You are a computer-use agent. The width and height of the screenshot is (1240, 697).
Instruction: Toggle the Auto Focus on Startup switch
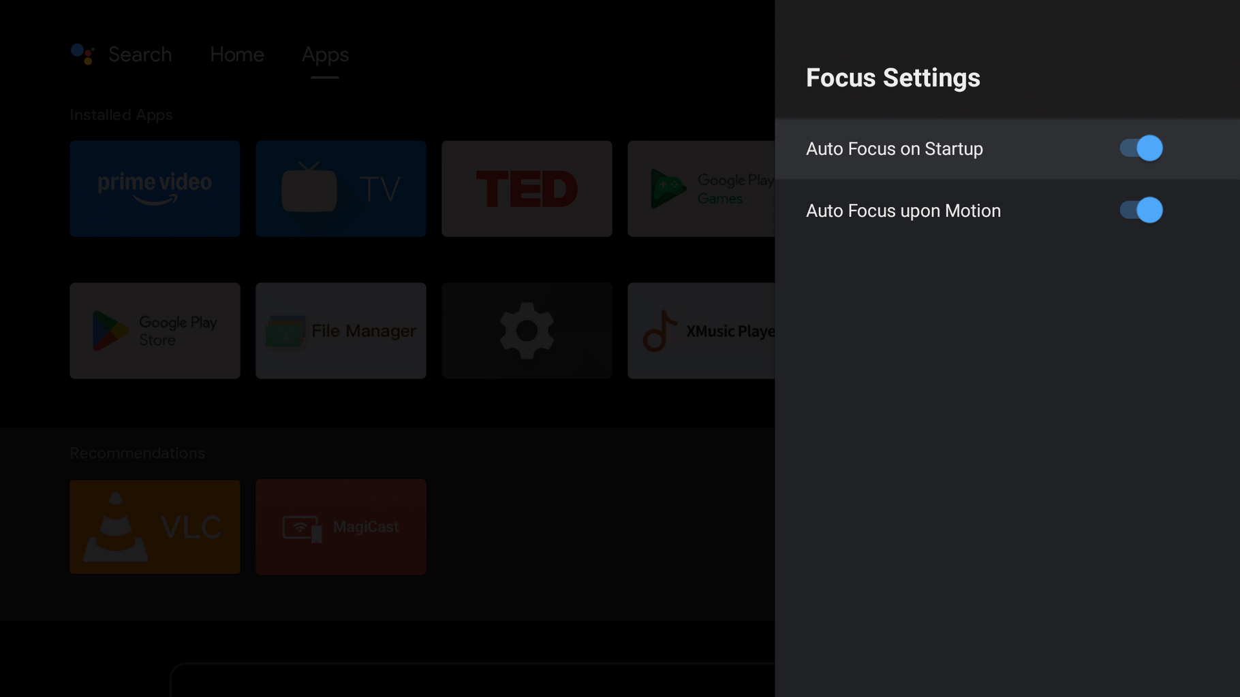click(x=1141, y=148)
